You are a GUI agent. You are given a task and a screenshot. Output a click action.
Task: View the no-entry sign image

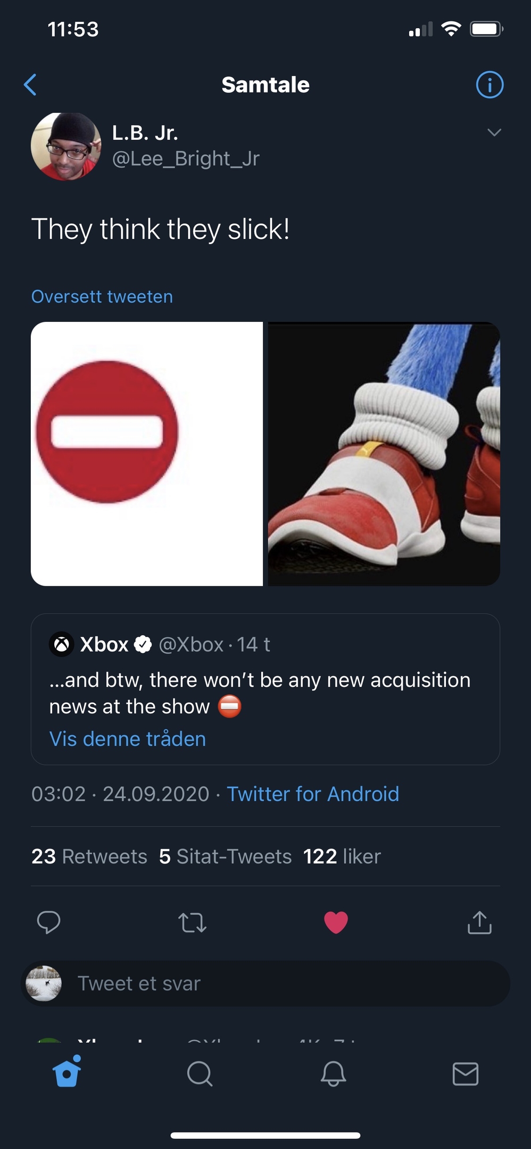point(147,454)
